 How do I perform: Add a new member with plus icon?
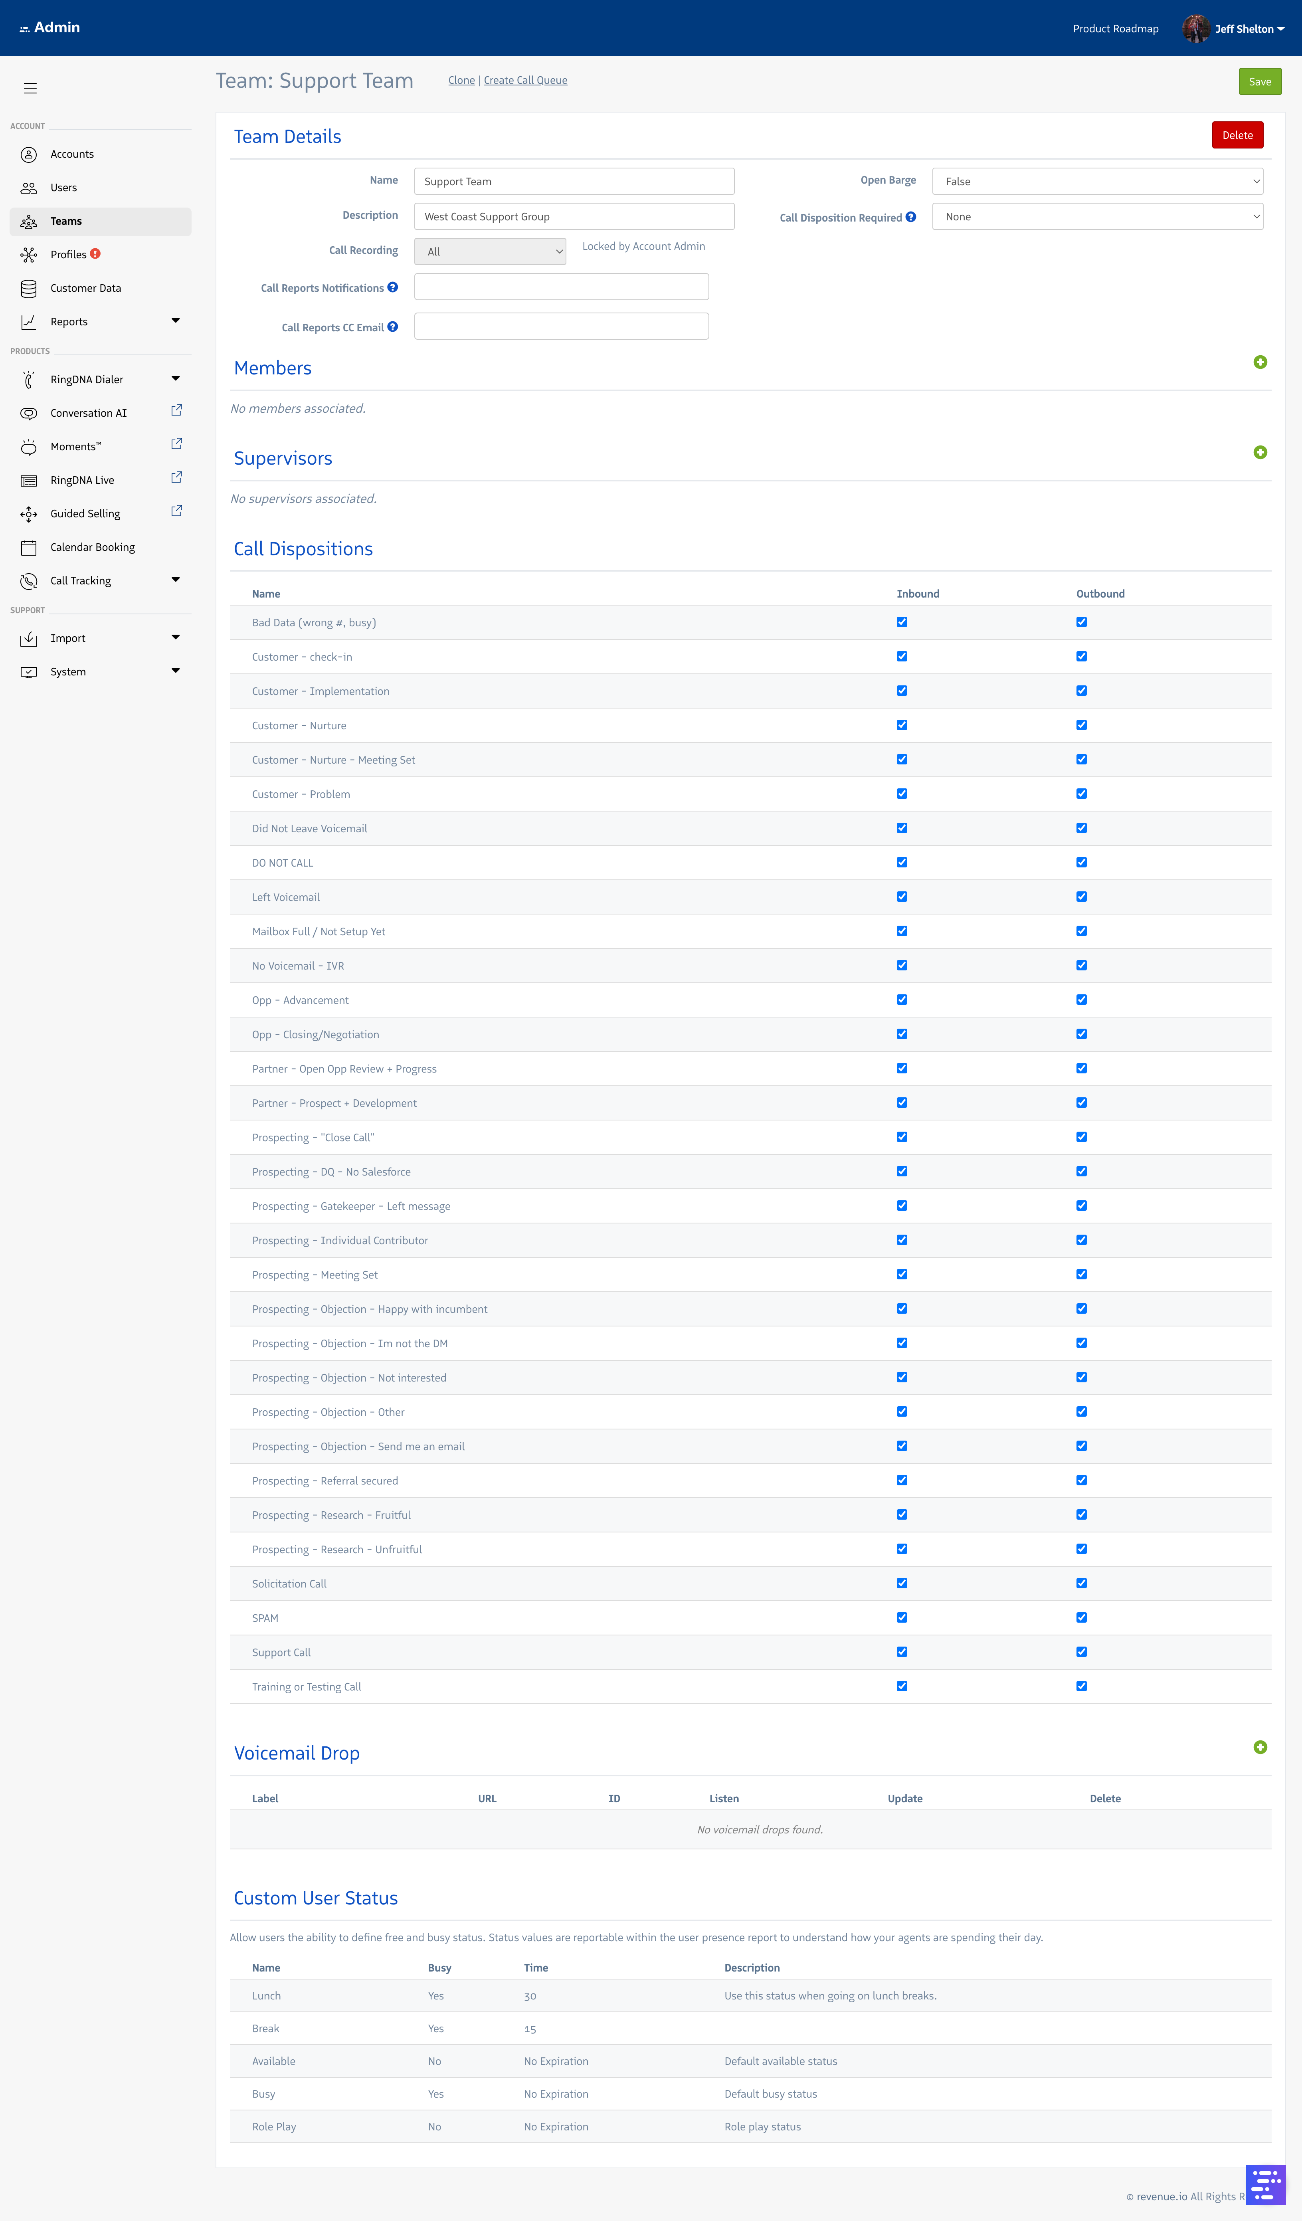click(1260, 362)
